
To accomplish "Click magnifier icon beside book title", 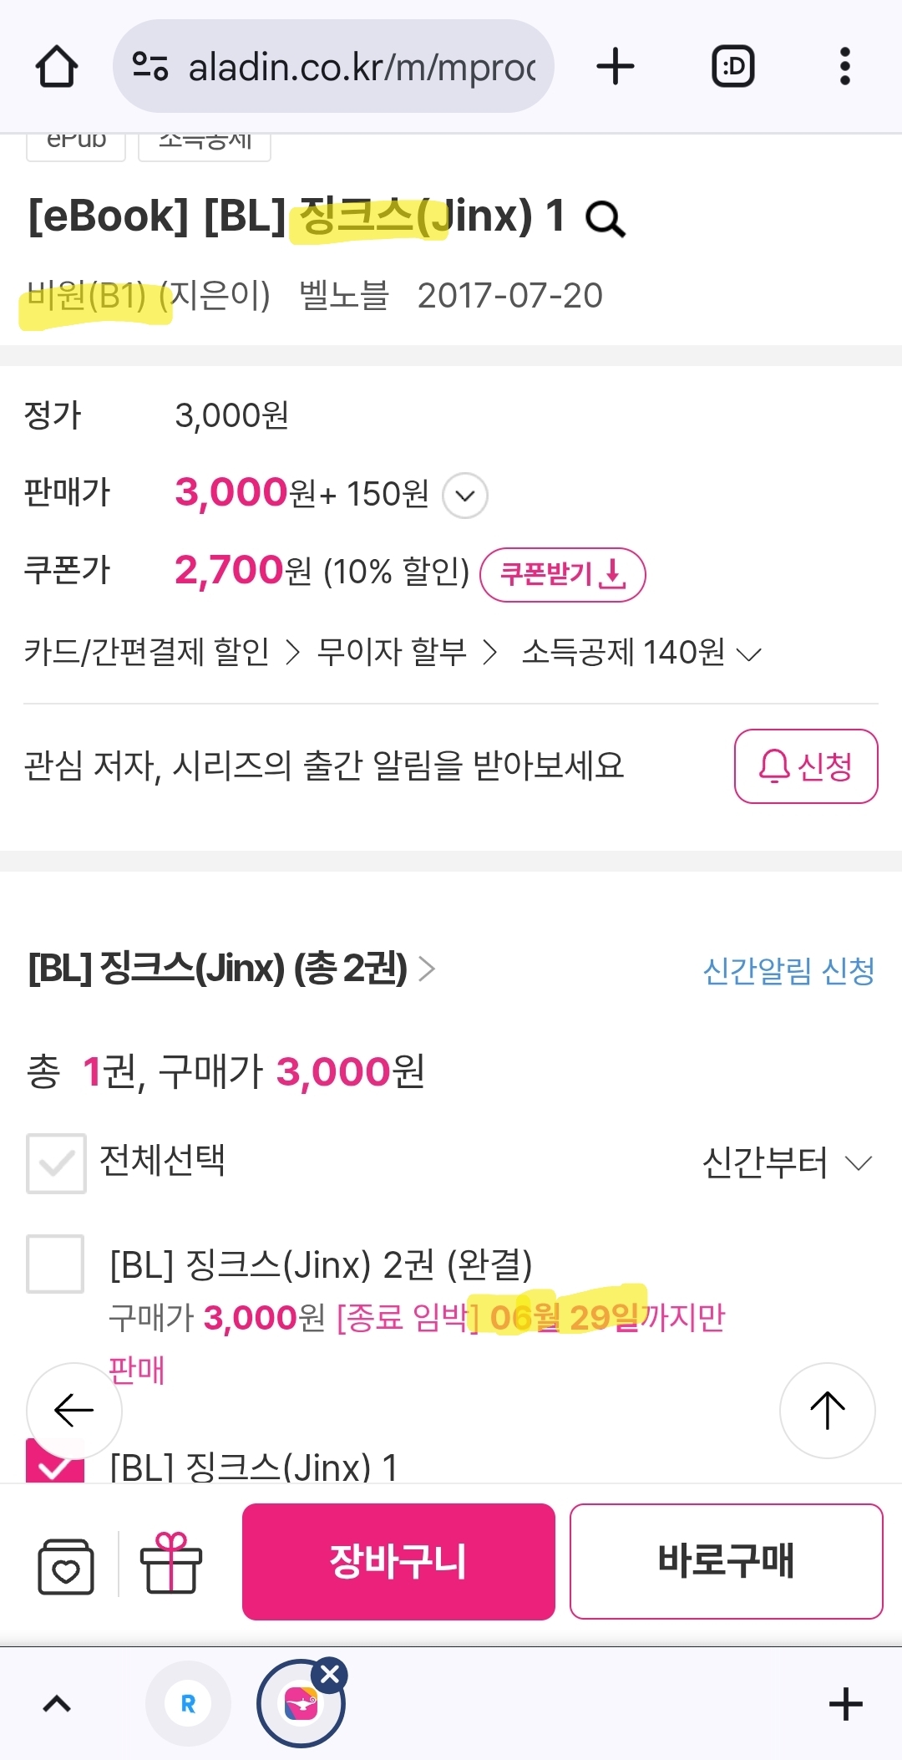I will (605, 219).
